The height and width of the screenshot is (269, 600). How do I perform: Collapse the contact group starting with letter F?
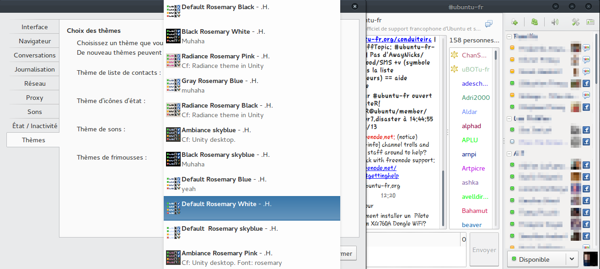tap(509, 36)
